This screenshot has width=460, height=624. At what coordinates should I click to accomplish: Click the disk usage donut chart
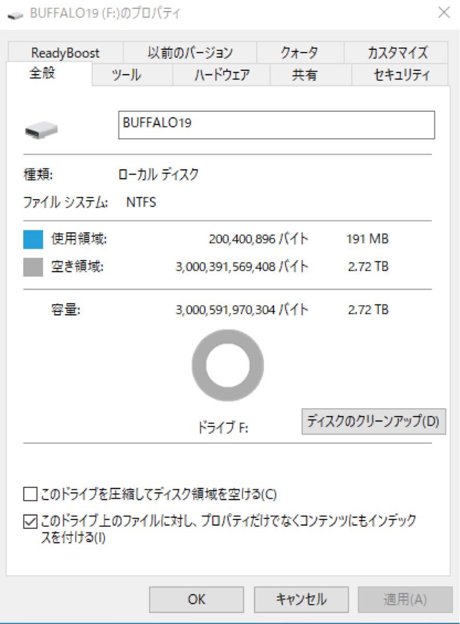227,365
